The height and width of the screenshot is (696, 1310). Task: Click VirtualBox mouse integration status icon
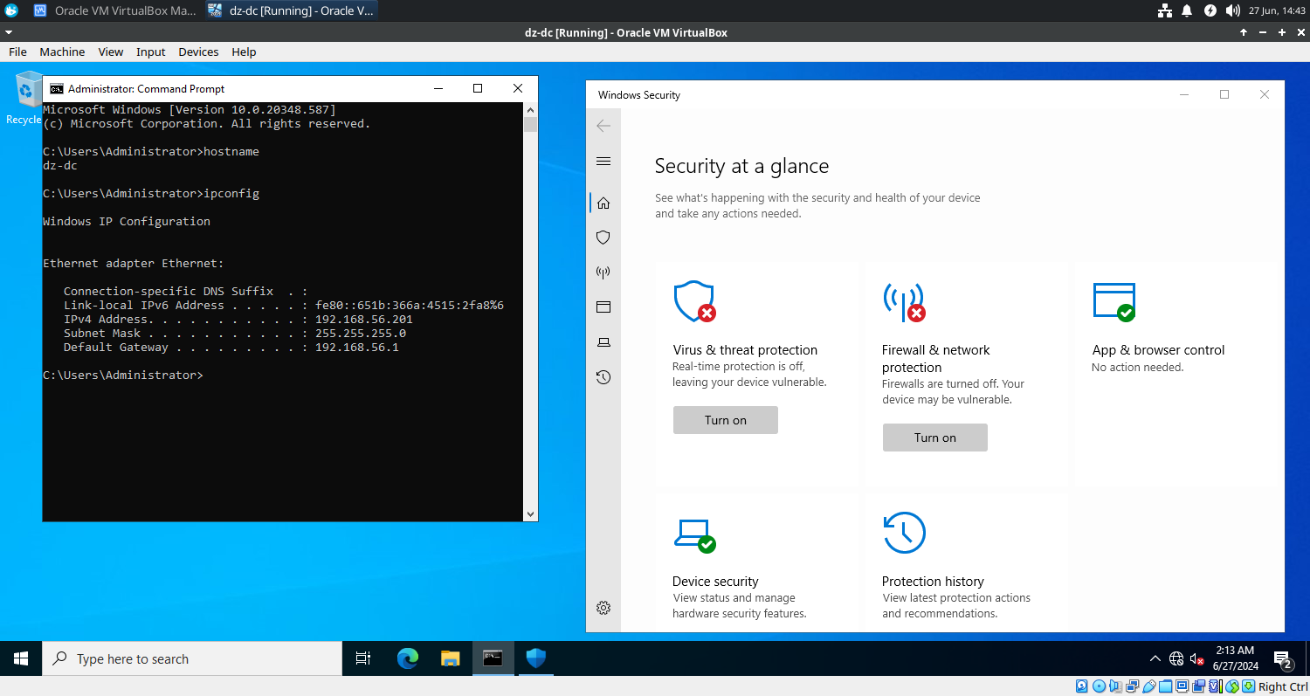tap(1231, 686)
